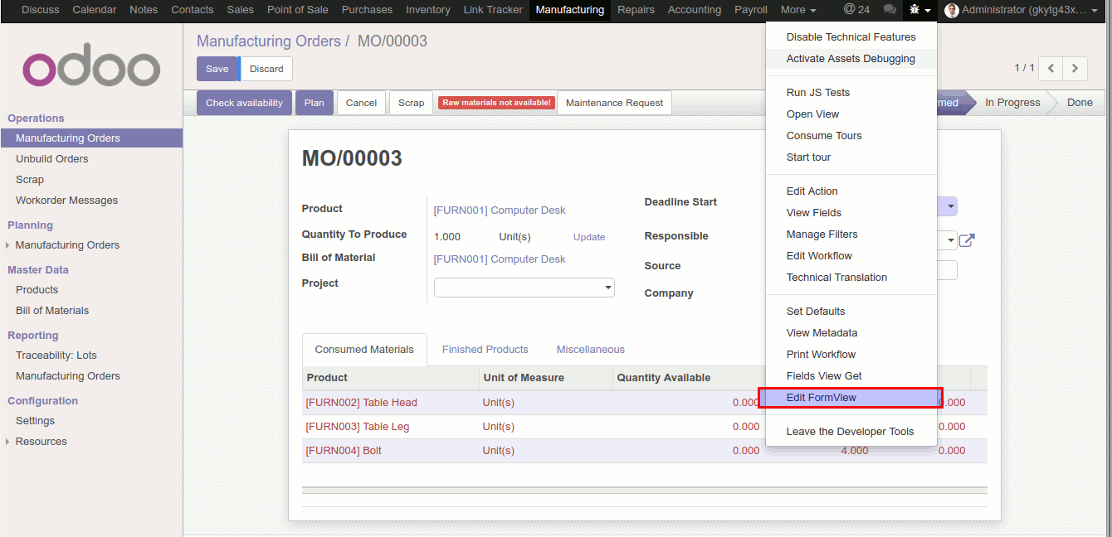Expand Planning's Manufacturing Orders tree item

point(8,245)
